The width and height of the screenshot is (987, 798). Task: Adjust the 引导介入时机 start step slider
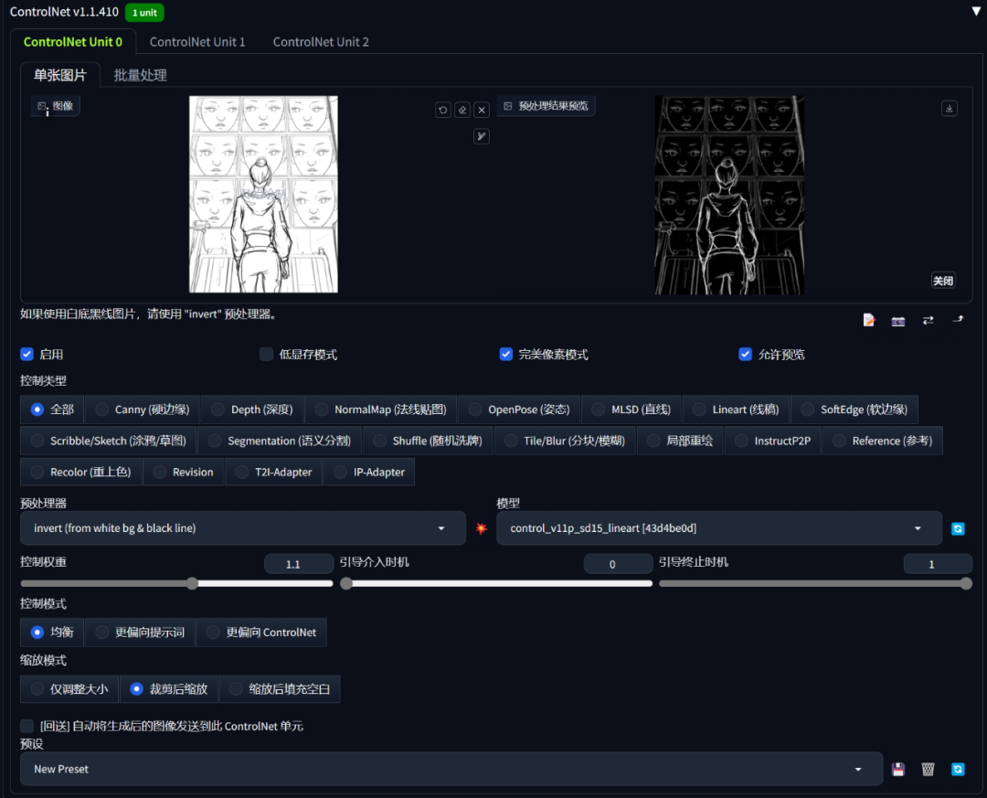tap(496, 584)
